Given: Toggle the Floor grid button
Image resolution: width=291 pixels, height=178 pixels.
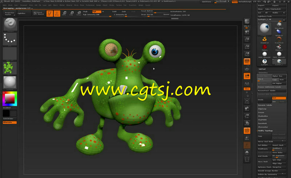Looking at the screenshot, I should tap(247, 69).
